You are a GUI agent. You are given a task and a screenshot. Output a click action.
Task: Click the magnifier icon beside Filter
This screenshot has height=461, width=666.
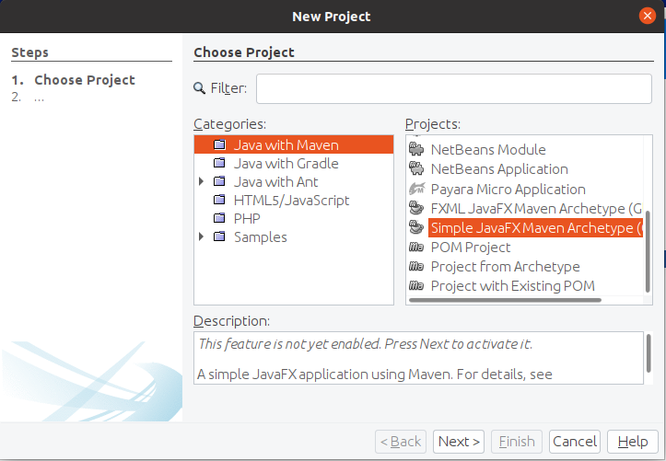[200, 88]
